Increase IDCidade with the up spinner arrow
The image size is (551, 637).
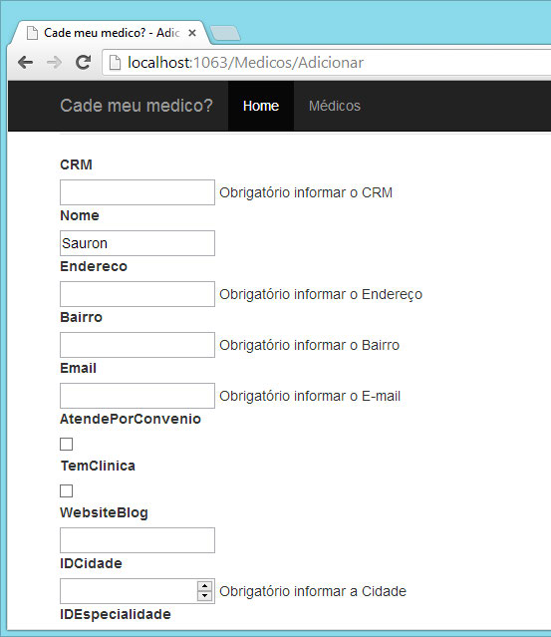coord(204,586)
